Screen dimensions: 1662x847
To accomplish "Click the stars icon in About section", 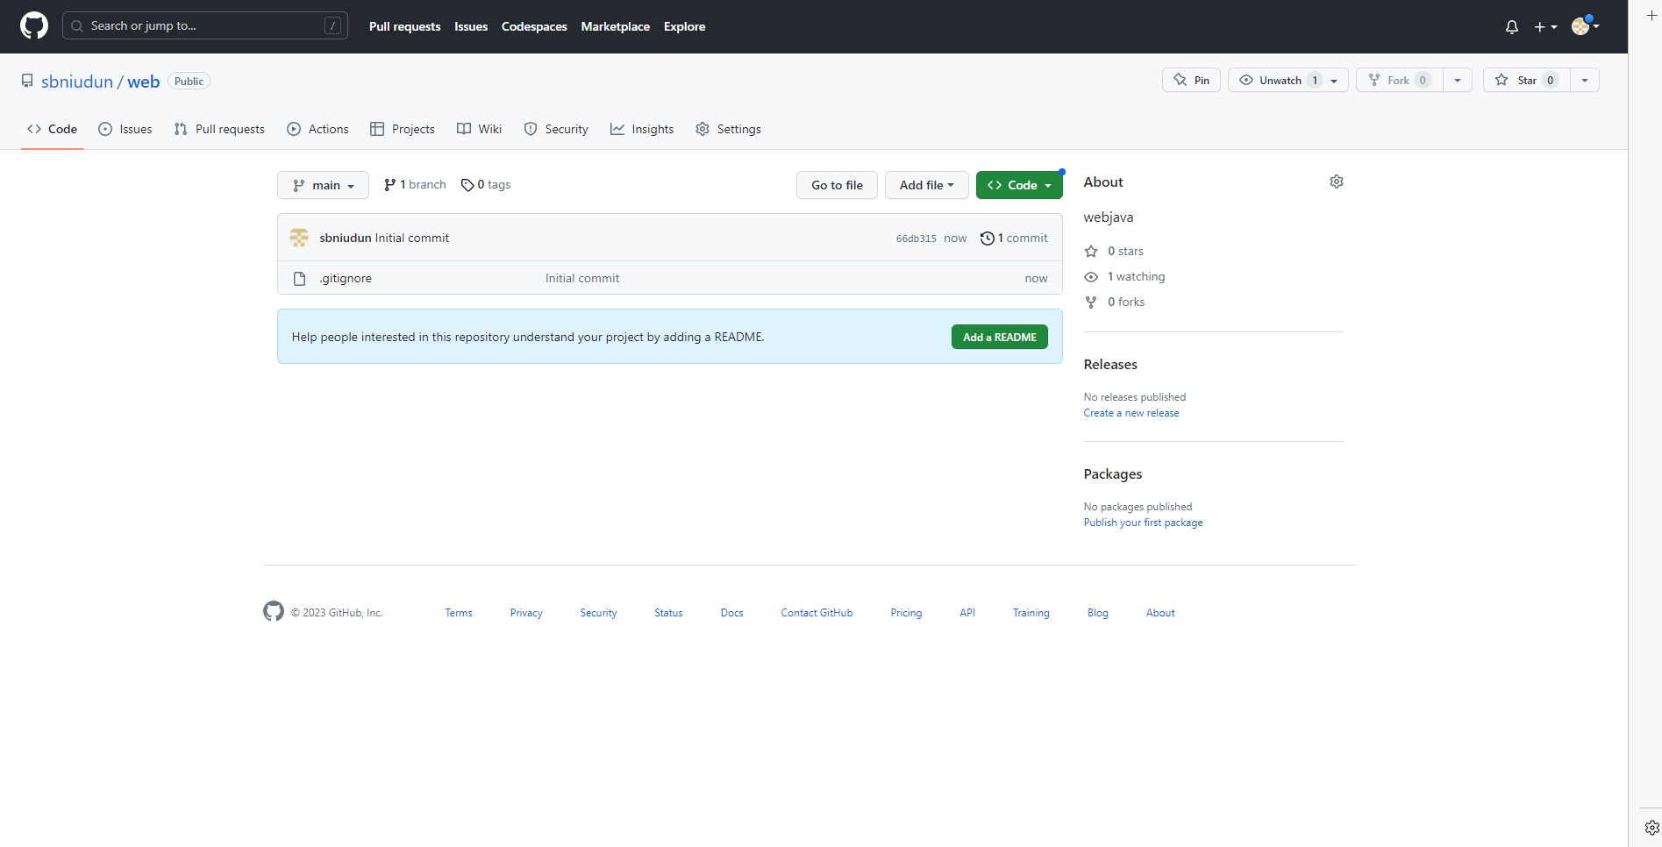I will (1091, 252).
